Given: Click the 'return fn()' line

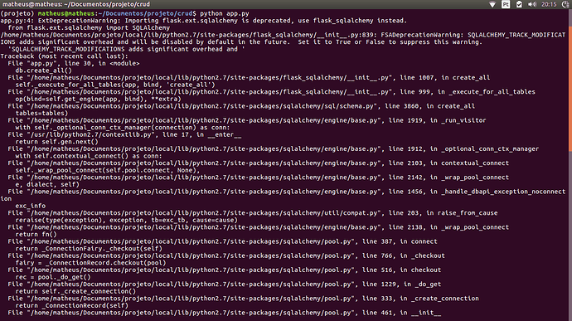Looking at the screenshot, I should tap(36, 235).
